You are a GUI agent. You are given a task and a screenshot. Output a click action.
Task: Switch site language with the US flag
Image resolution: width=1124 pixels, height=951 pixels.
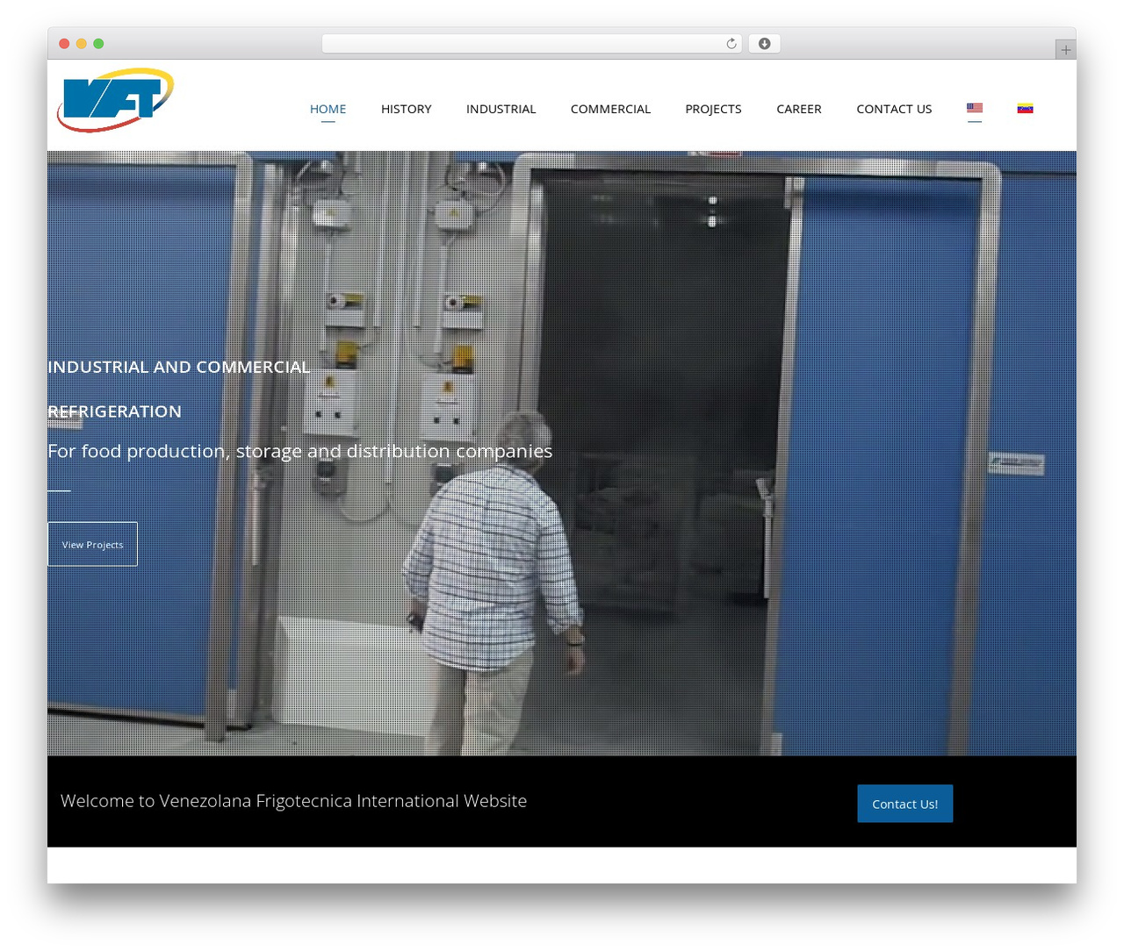pyautogui.click(x=975, y=108)
